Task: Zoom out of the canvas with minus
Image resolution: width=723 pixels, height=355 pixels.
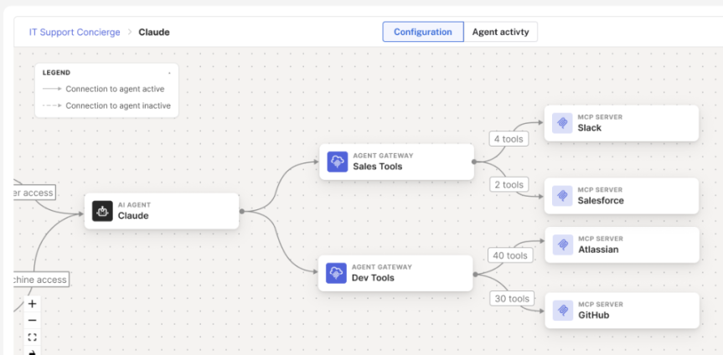Action: (x=33, y=321)
